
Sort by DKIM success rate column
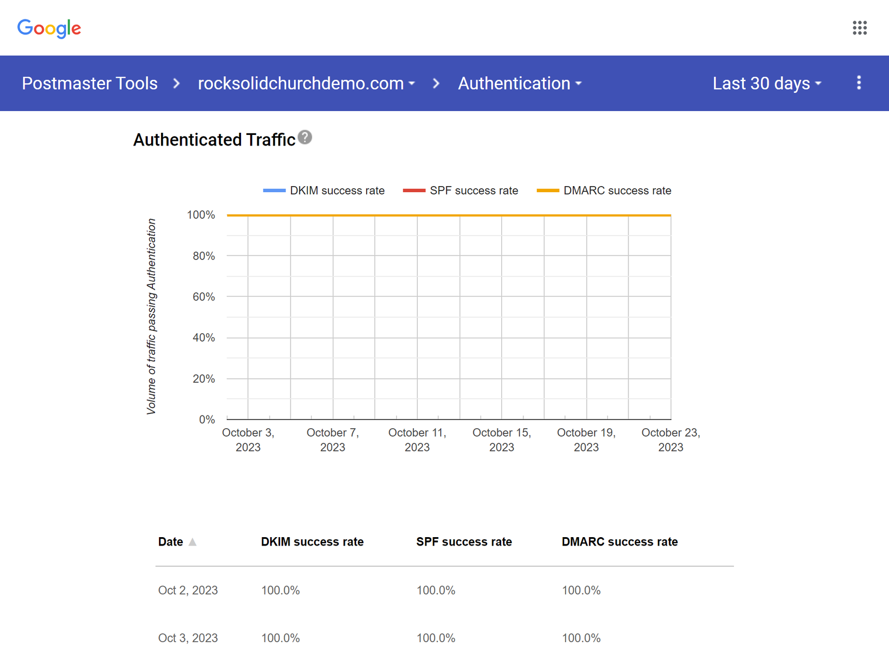(312, 542)
